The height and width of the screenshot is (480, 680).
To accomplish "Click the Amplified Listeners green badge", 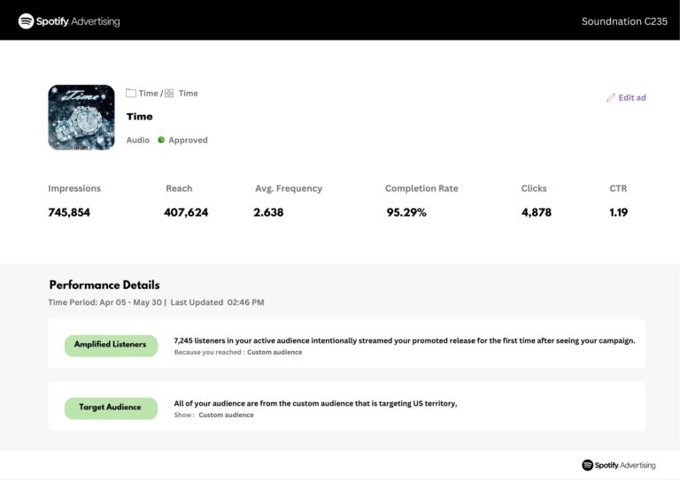I will point(111,345).
